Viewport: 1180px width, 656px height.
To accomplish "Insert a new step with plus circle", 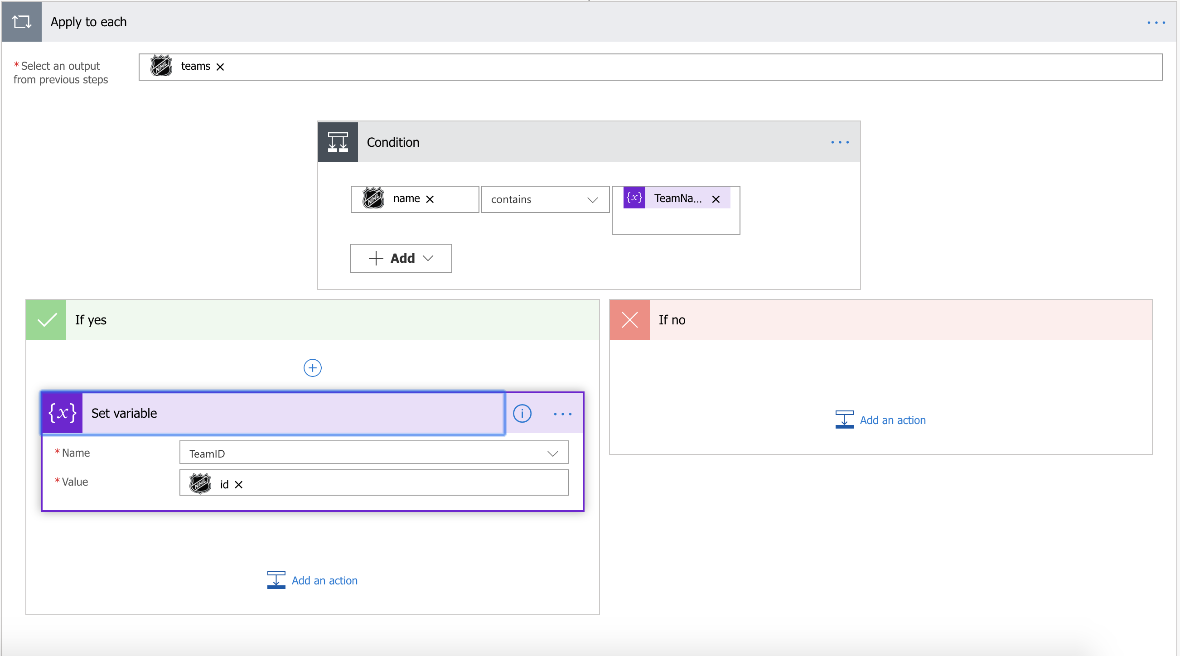I will click(312, 368).
